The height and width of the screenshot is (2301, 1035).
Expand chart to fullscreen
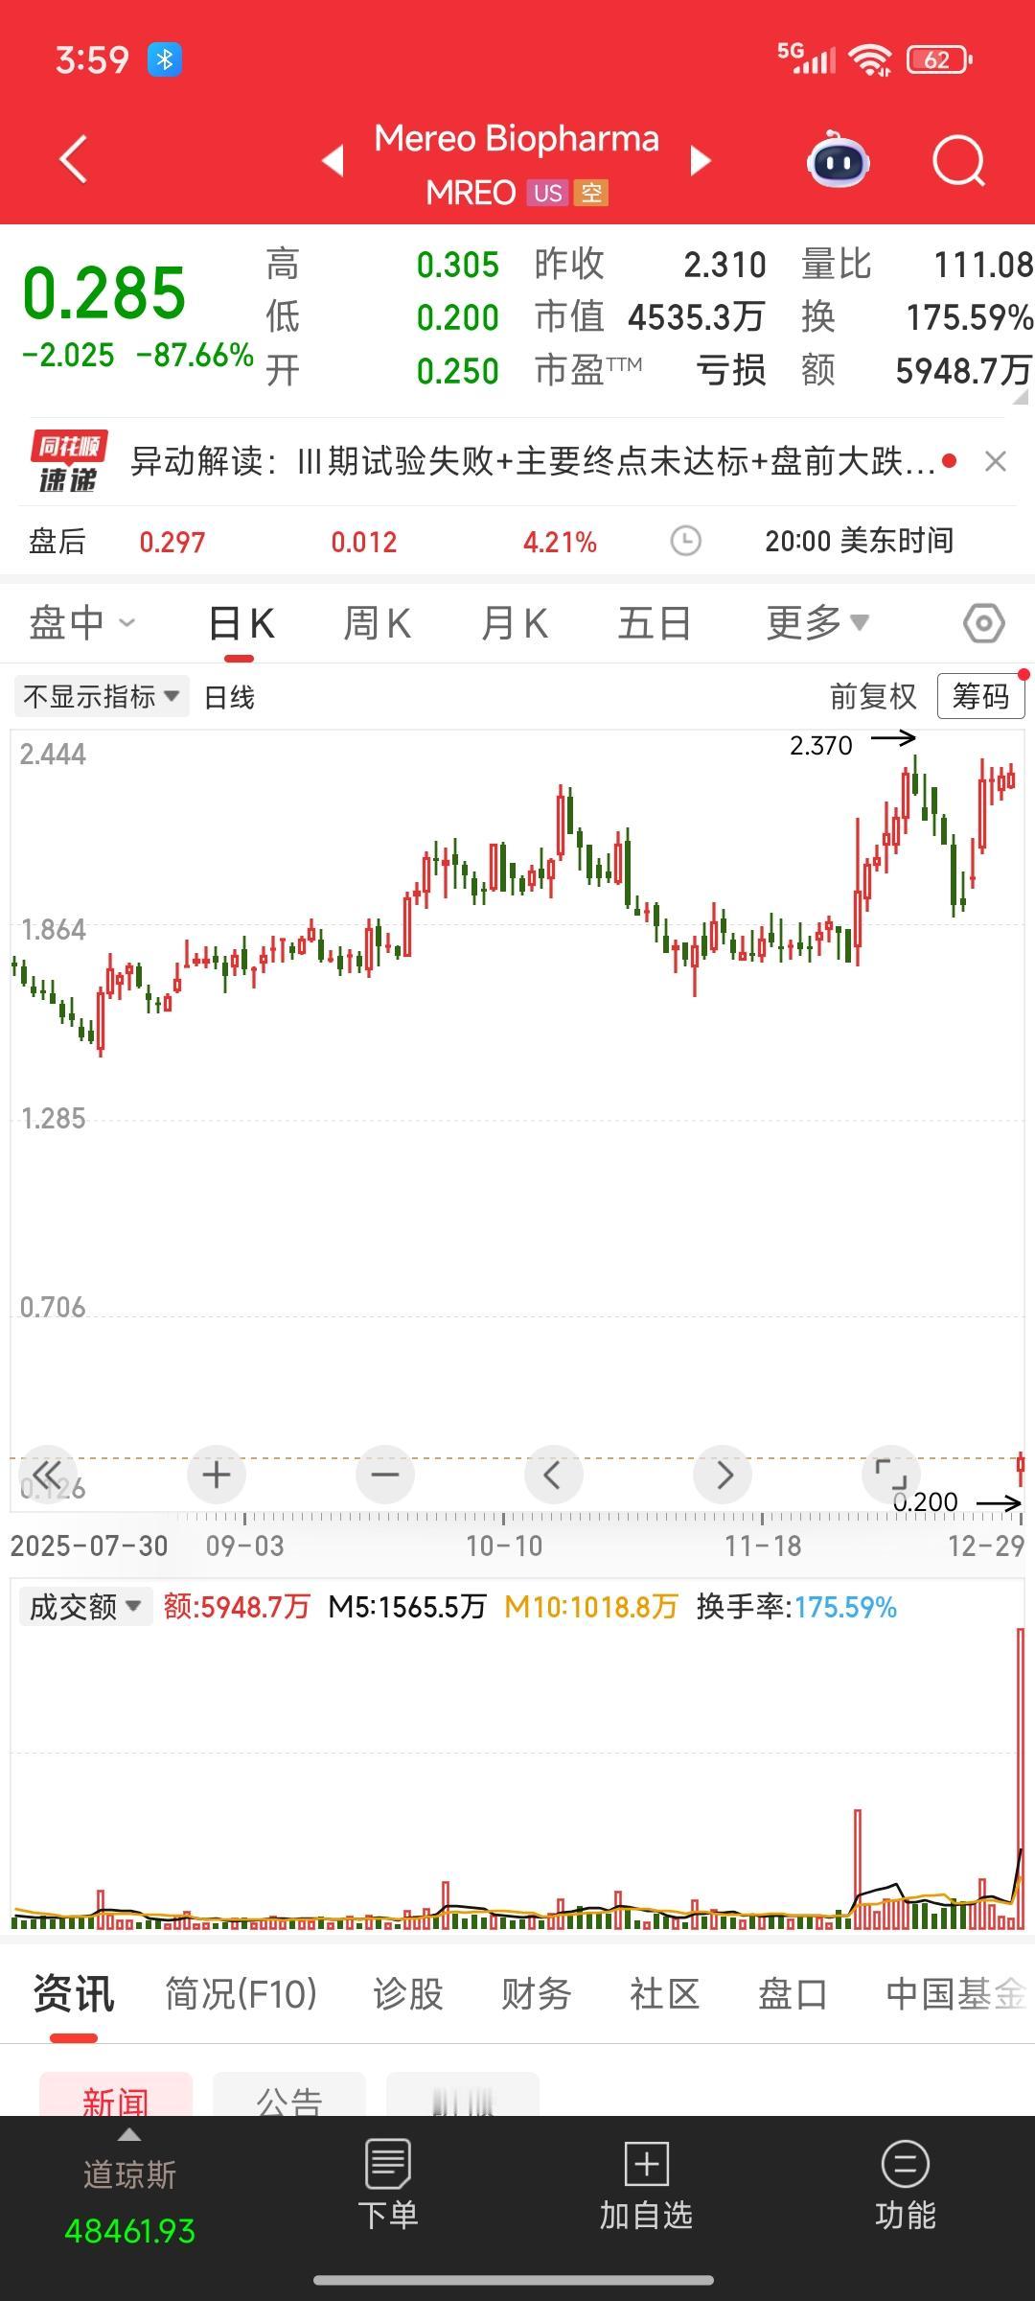coord(891,1474)
